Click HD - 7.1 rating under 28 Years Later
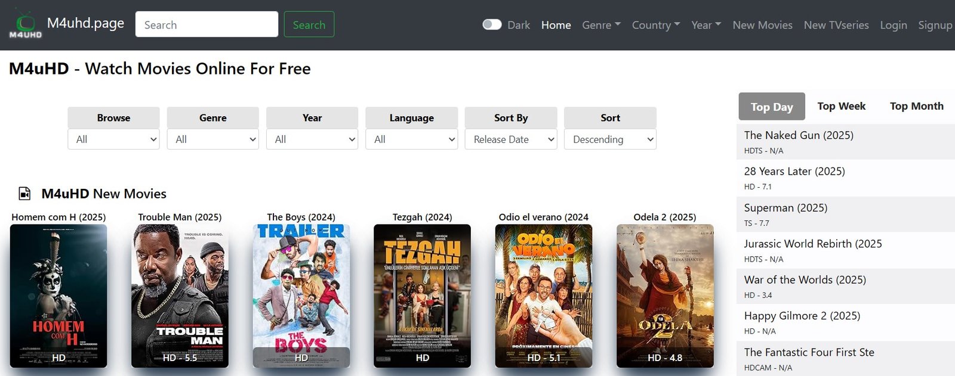The height and width of the screenshot is (376, 955). pos(758,187)
